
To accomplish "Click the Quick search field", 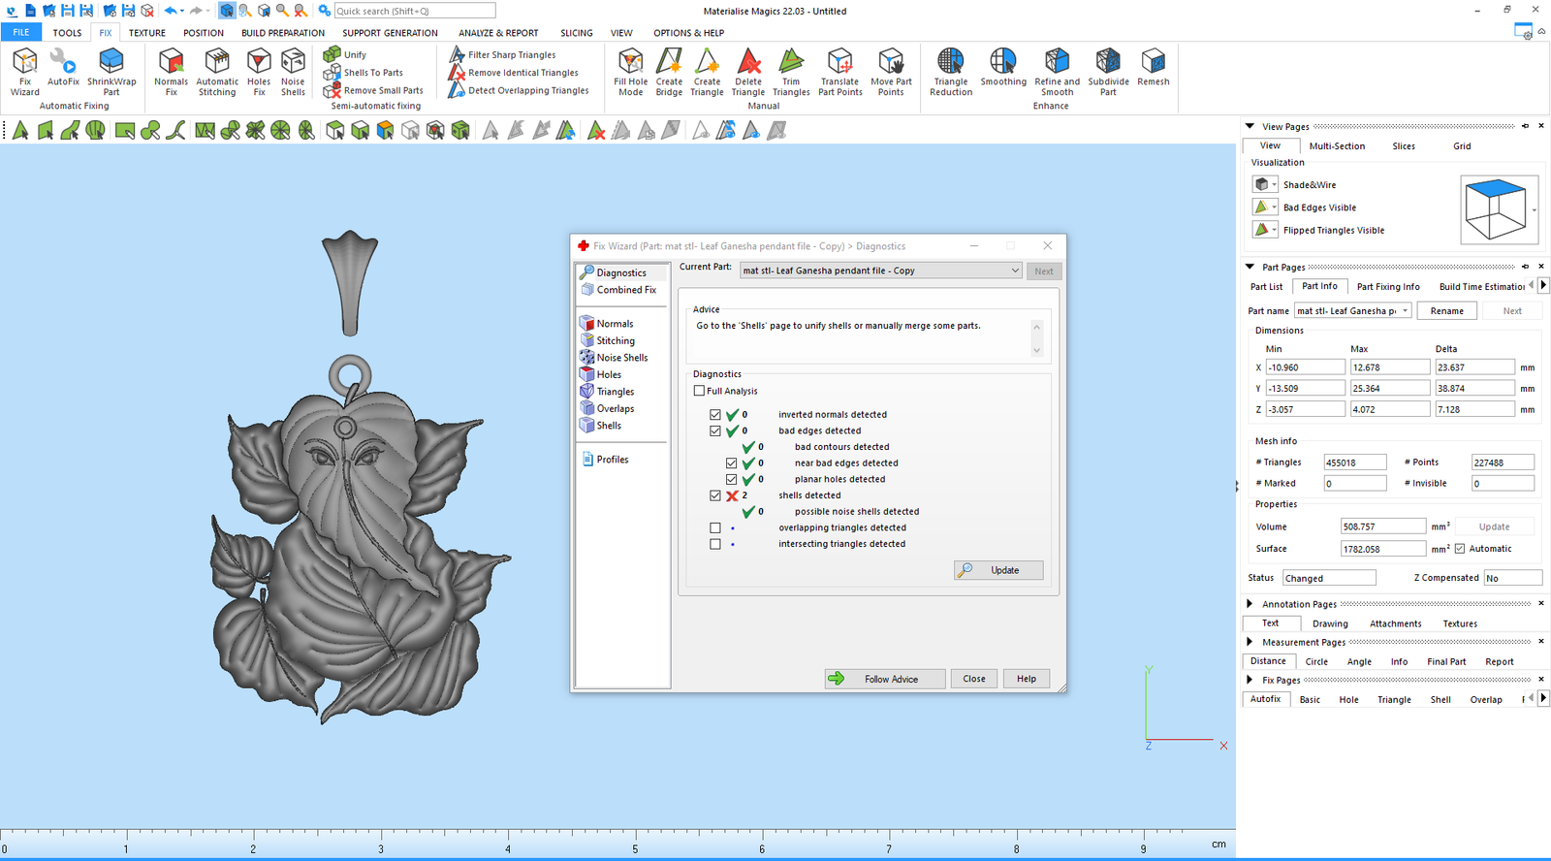I will click(x=414, y=11).
